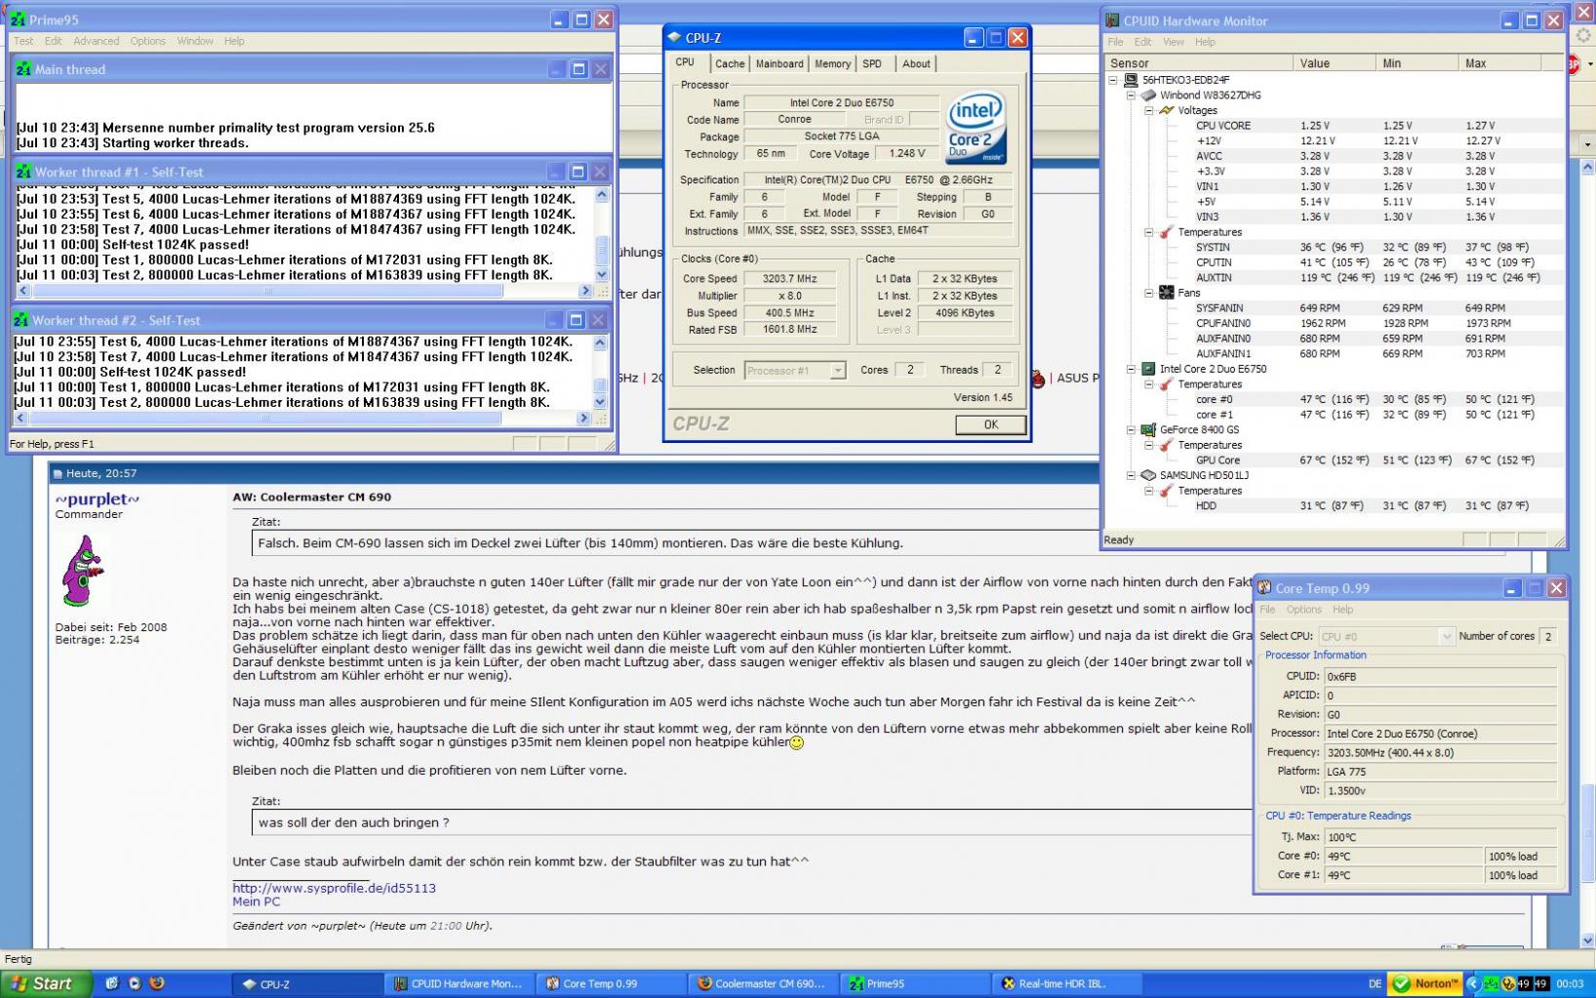Click the Frequency value field in Core Temp

pyautogui.click(x=1440, y=752)
